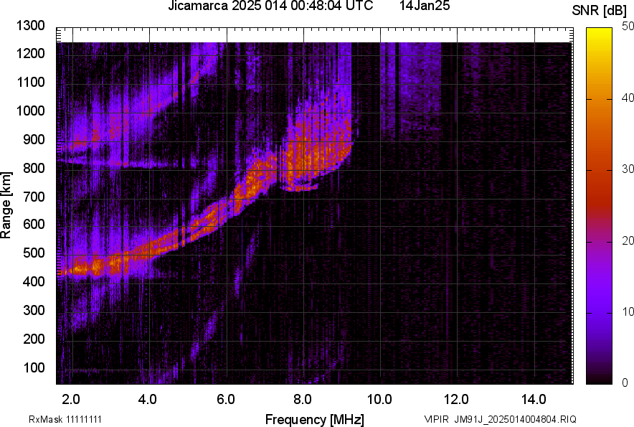Screen dimensions: 634x427
Task: Click the range tick label "1300"
Action: point(31,26)
